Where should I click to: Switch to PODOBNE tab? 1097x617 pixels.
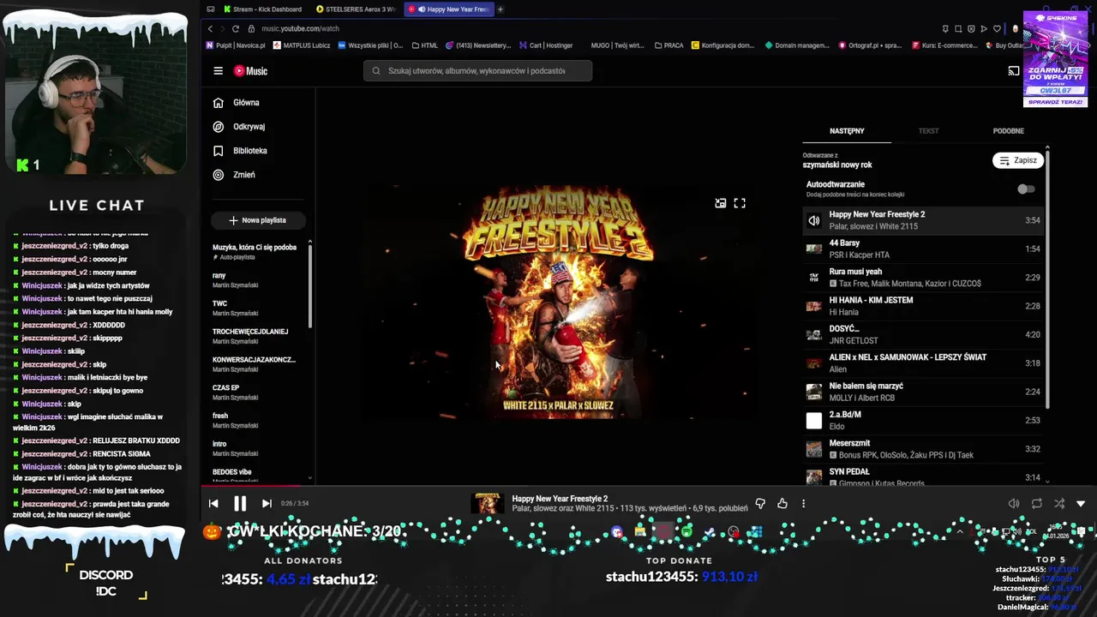click(1008, 131)
